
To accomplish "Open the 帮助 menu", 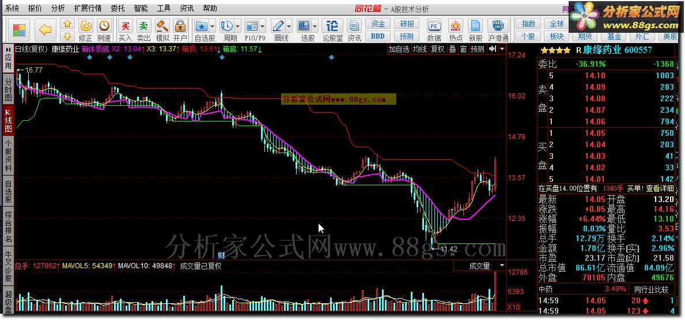I will (210, 8).
